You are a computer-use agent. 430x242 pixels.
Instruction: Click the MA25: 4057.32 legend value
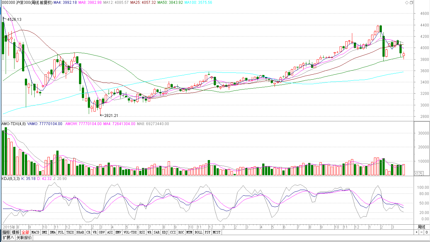click(143, 3)
